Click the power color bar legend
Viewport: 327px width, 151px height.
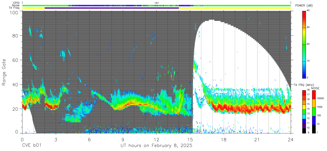304,44
